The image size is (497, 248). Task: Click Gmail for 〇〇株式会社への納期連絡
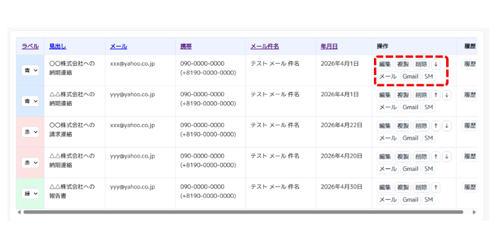point(411,76)
